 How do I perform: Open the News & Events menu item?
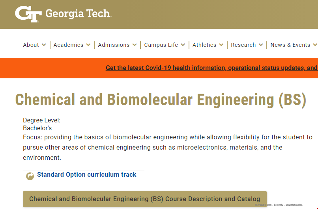(x=290, y=45)
